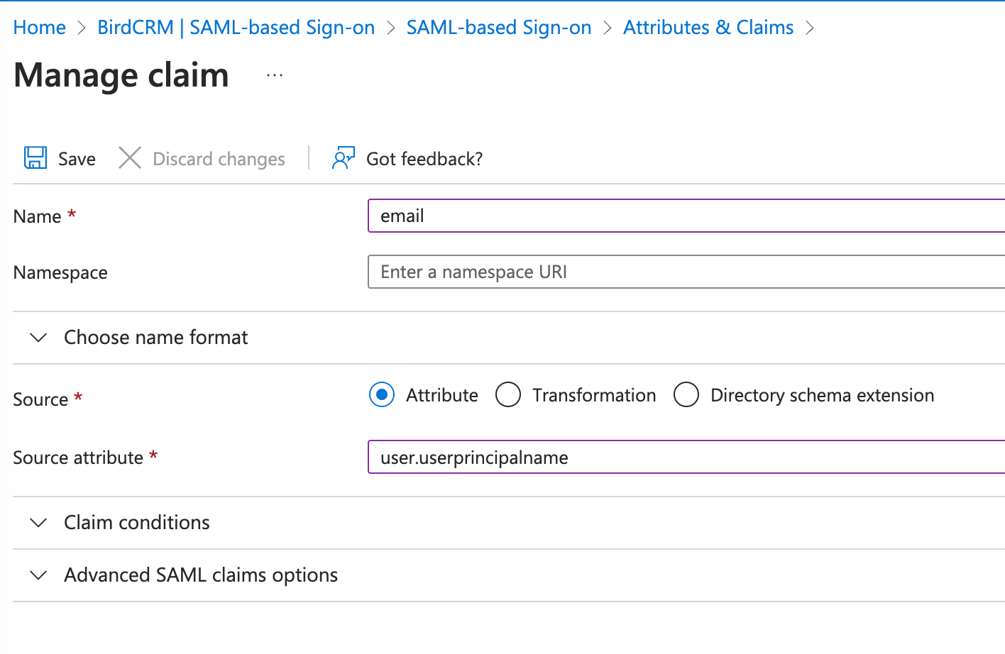Navigate to Attributes & Claims breadcrumb
The width and height of the screenshot is (1005, 654).
[708, 28]
